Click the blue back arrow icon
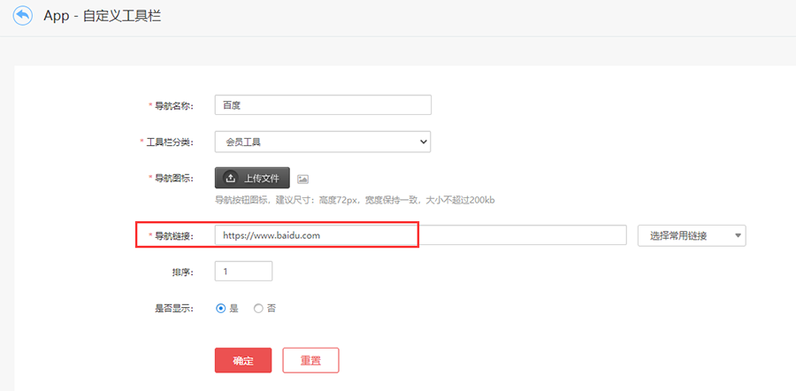The image size is (796, 391). click(x=22, y=16)
